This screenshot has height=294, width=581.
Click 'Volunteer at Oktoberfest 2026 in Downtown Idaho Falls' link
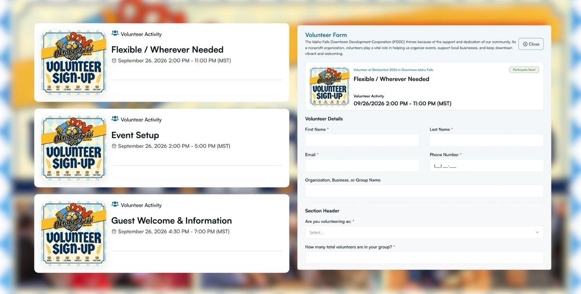click(x=393, y=70)
